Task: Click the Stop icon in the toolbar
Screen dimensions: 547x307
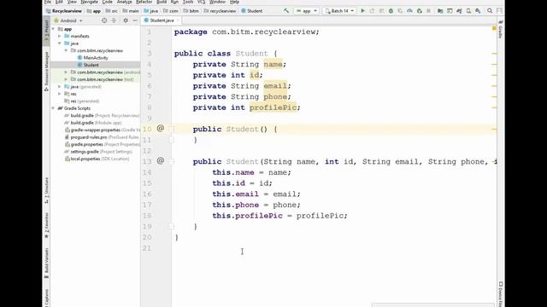Action: [x=428, y=11]
